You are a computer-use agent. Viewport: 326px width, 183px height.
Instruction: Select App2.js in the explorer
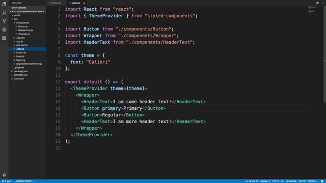click(27, 49)
